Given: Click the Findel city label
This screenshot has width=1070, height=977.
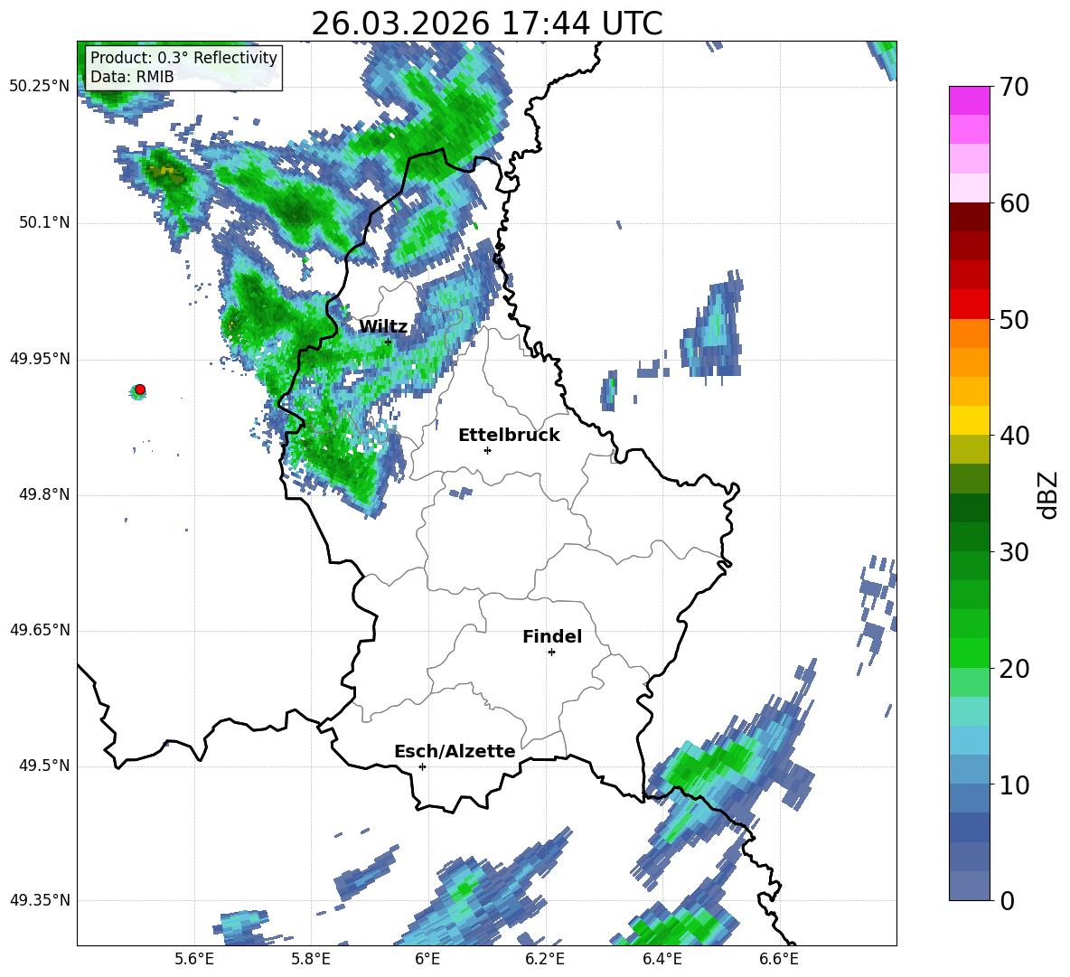Looking at the screenshot, I should pos(552,636).
